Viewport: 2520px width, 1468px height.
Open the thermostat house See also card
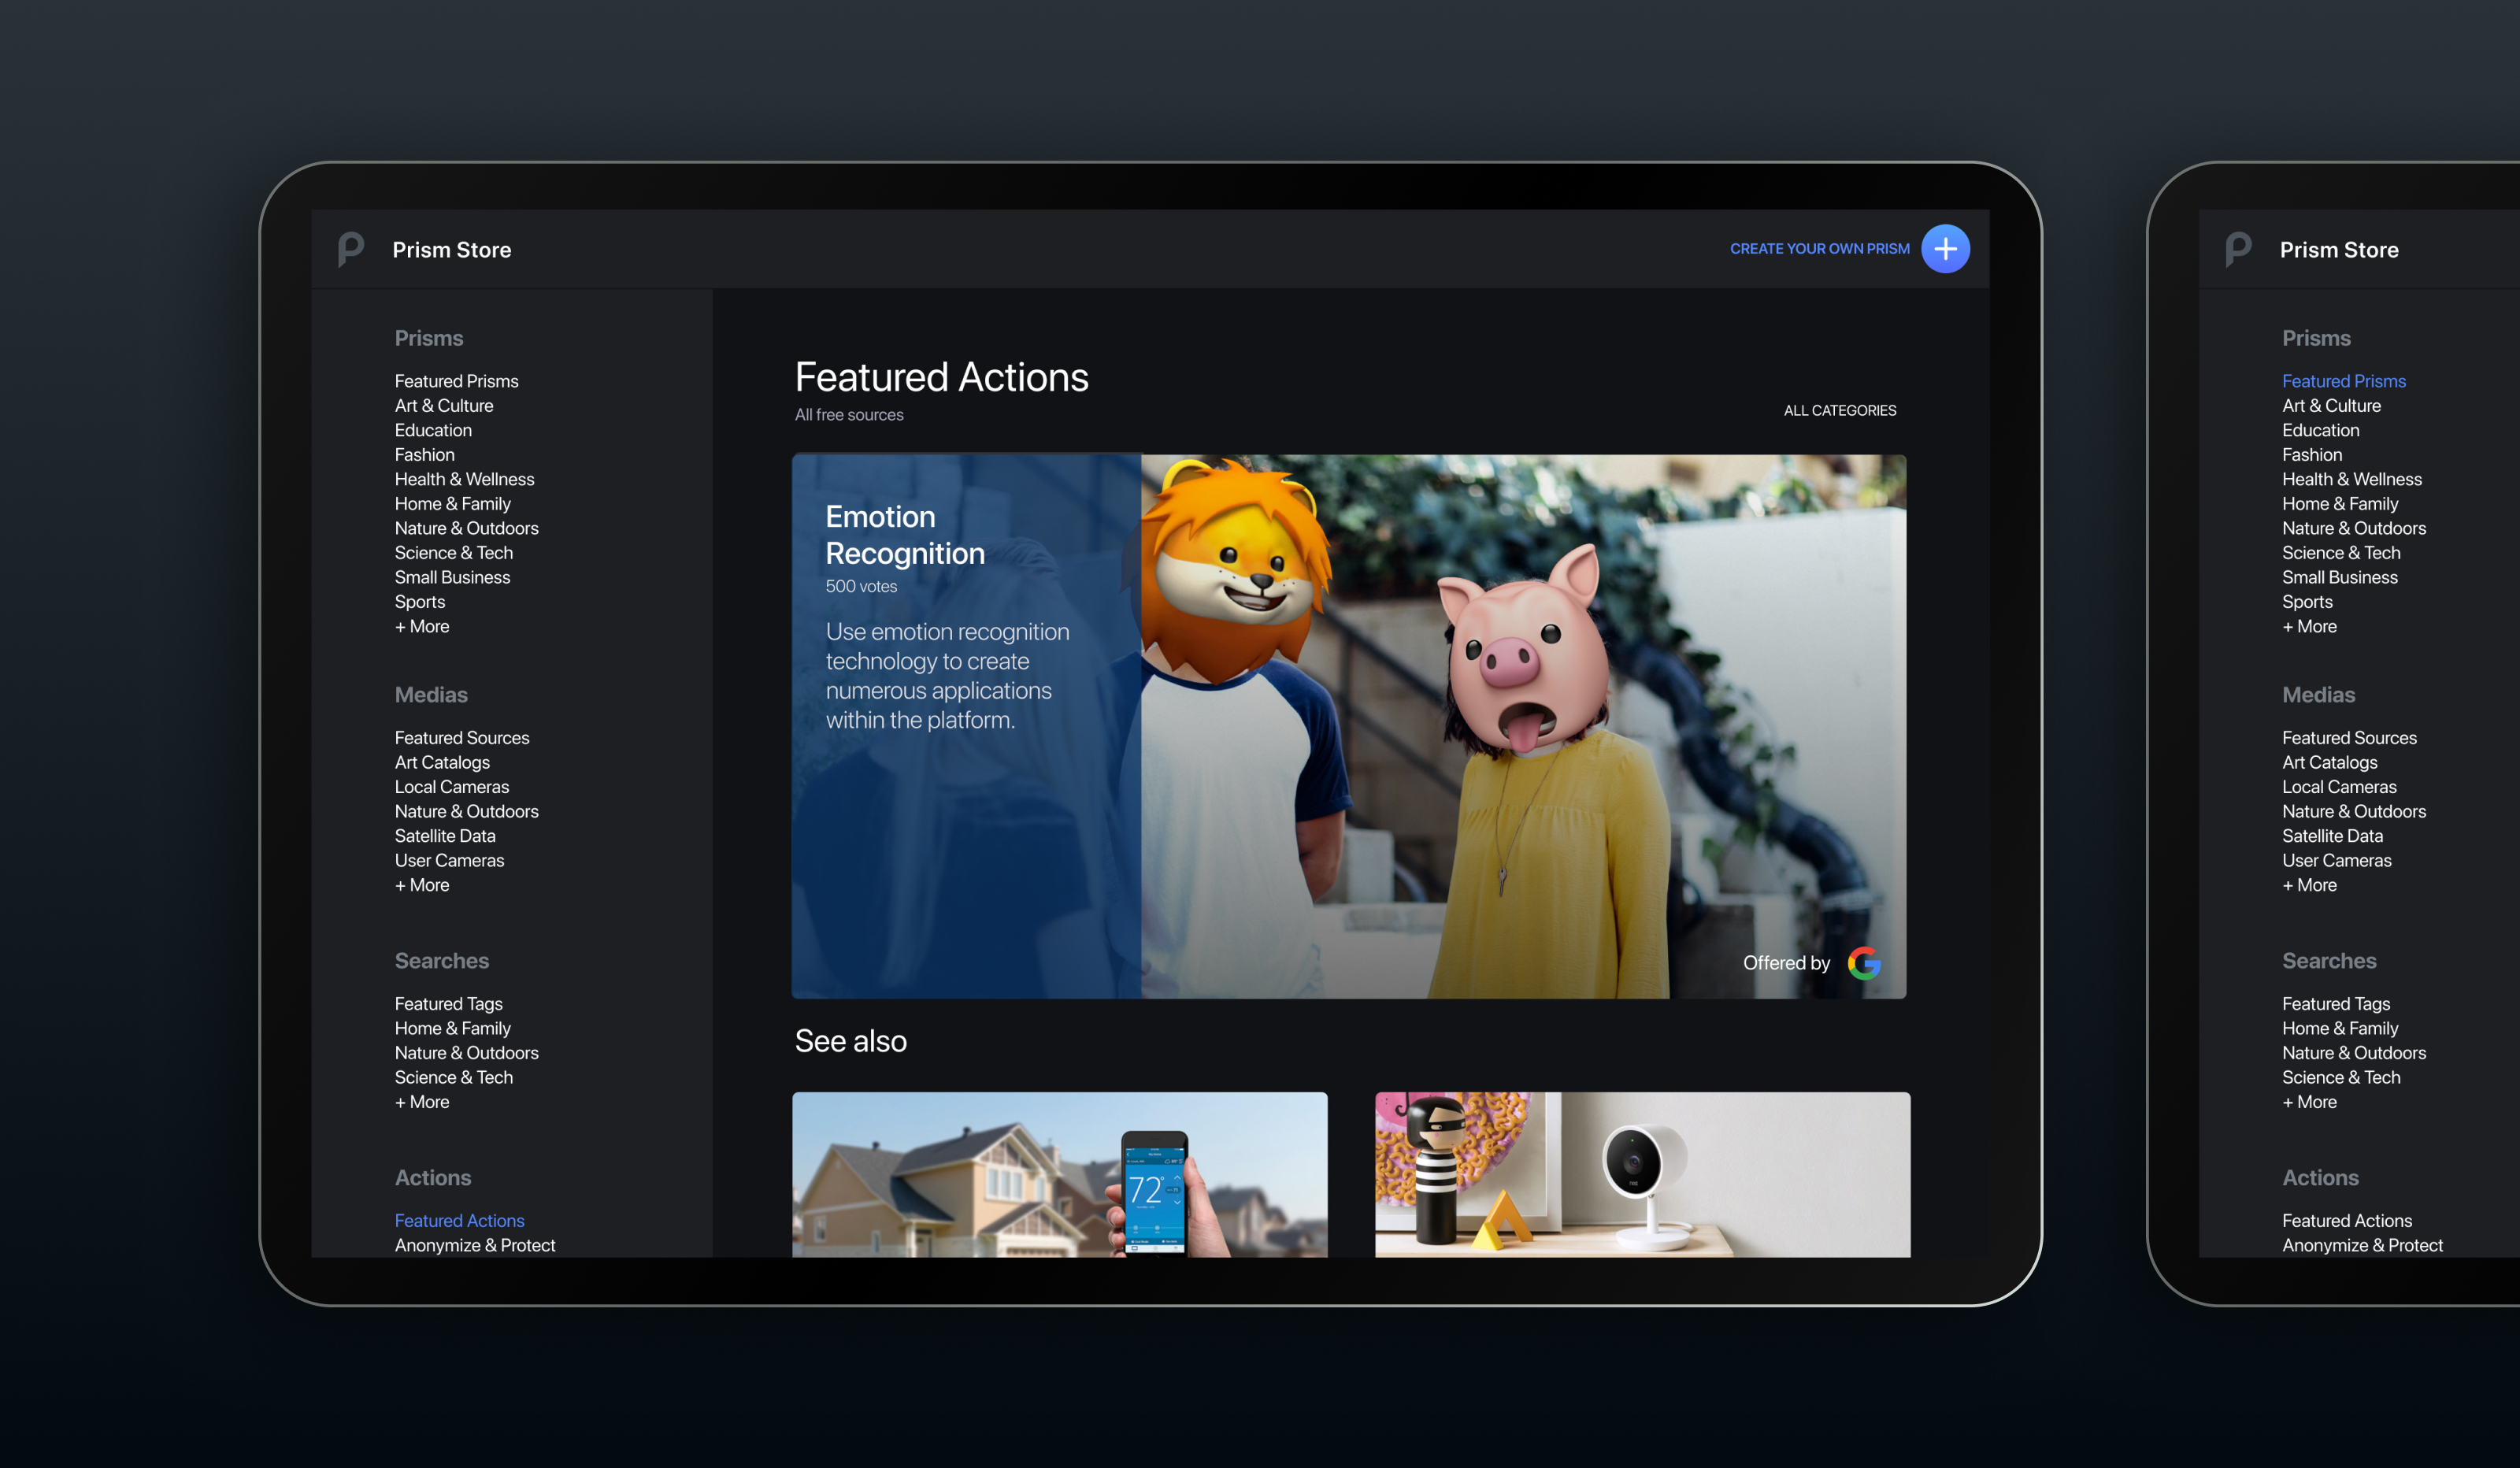click(x=1060, y=1174)
